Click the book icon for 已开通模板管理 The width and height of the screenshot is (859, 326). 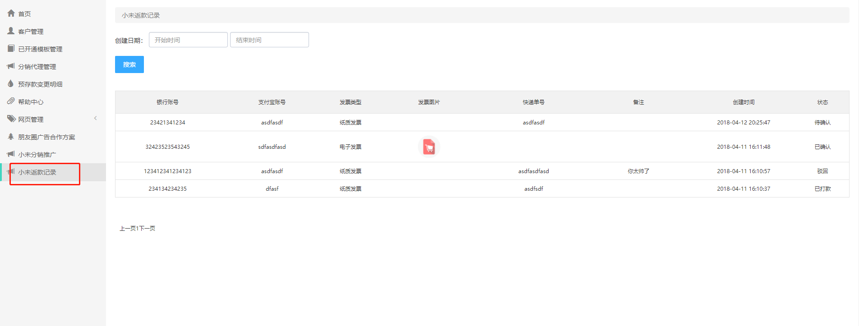point(11,48)
